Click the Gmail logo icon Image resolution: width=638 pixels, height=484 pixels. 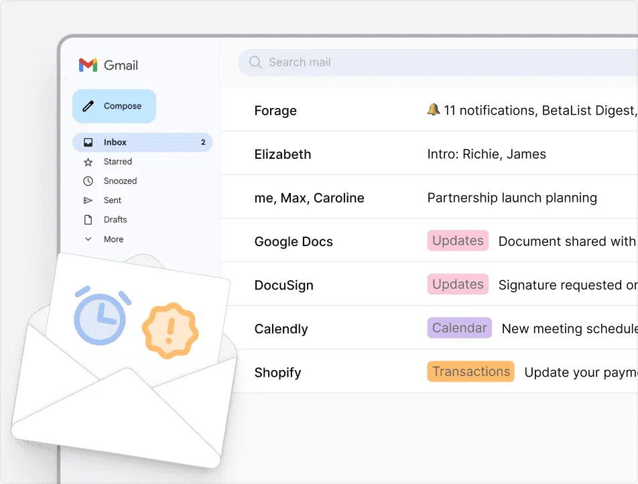[x=88, y=65]
